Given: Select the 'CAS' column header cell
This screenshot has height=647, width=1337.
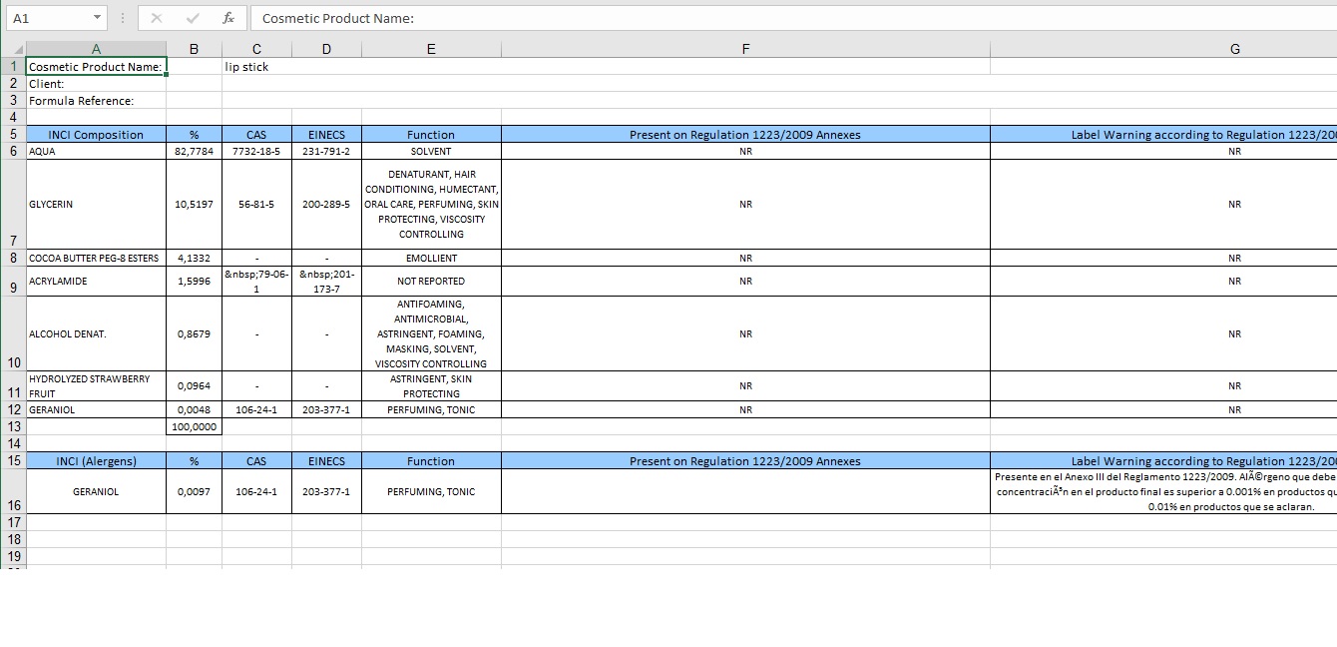Looking at the screenshot, I should point(256,134).
